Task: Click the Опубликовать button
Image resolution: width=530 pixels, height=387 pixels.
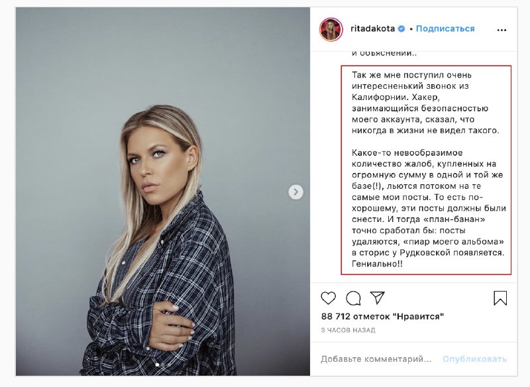Action: (474, 359)
